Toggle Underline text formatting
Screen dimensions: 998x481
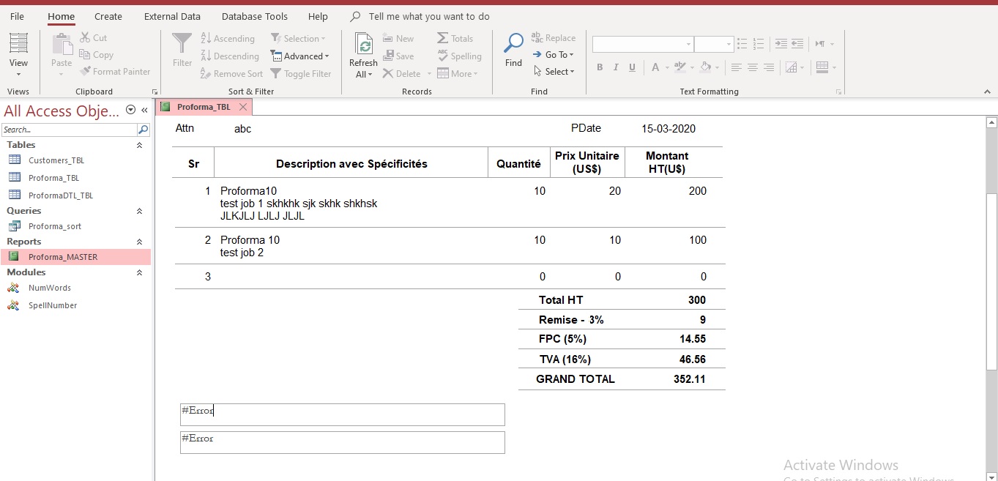632,67
